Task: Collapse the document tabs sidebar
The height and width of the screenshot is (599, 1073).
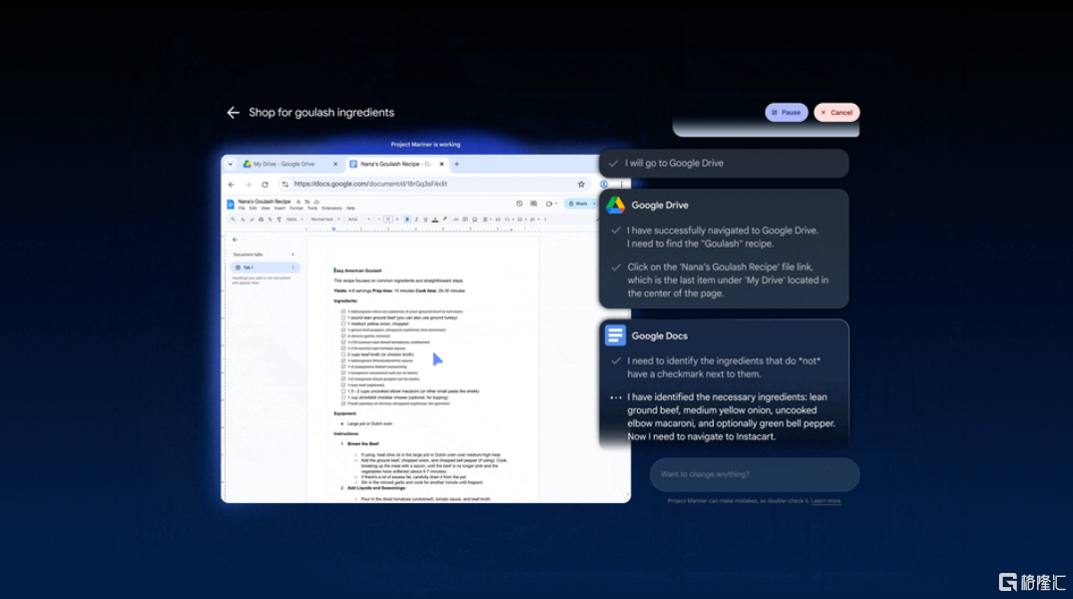Action: coord(235,240)
